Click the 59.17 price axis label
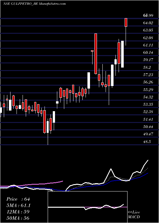 (x=148, y=60)
